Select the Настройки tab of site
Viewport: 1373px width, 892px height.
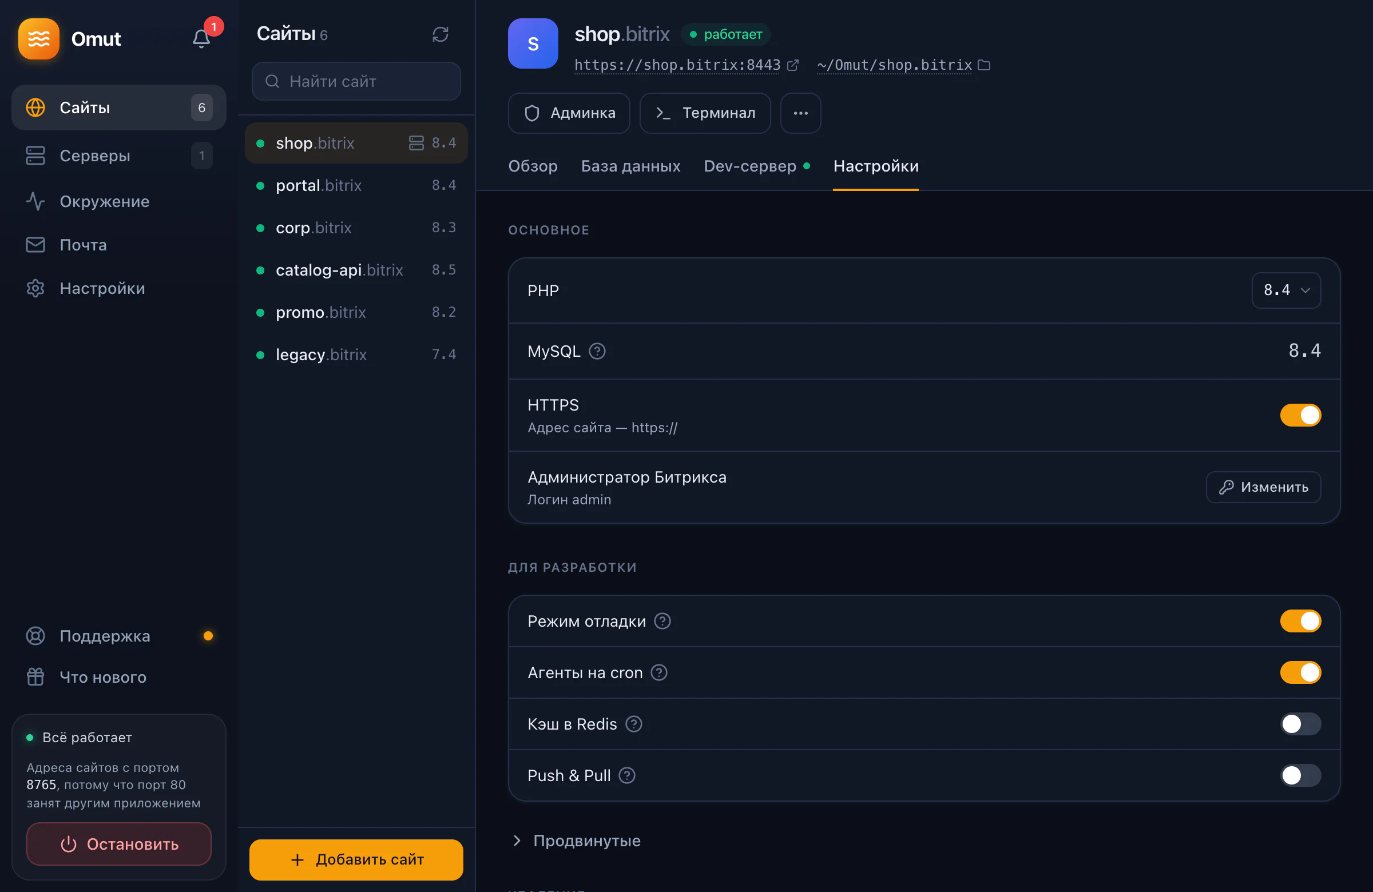click(x=875, y=166)
